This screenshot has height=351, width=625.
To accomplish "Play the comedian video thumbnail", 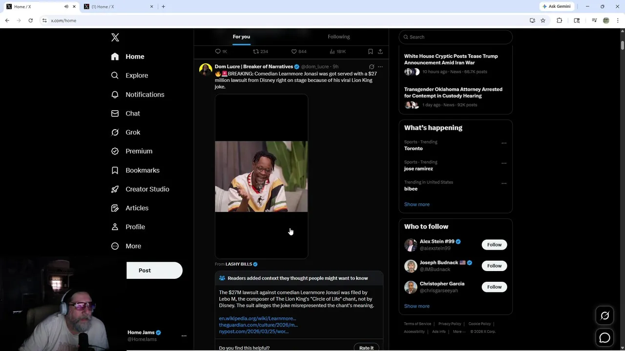I will tap(261, 176).
